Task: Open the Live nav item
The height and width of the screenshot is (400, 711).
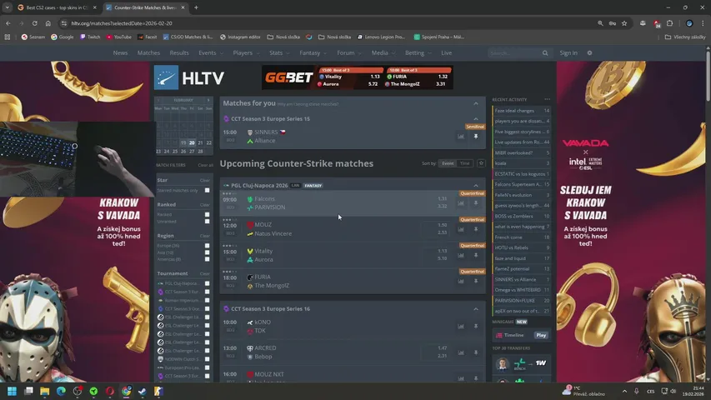Action: click(x=447, y=53)
